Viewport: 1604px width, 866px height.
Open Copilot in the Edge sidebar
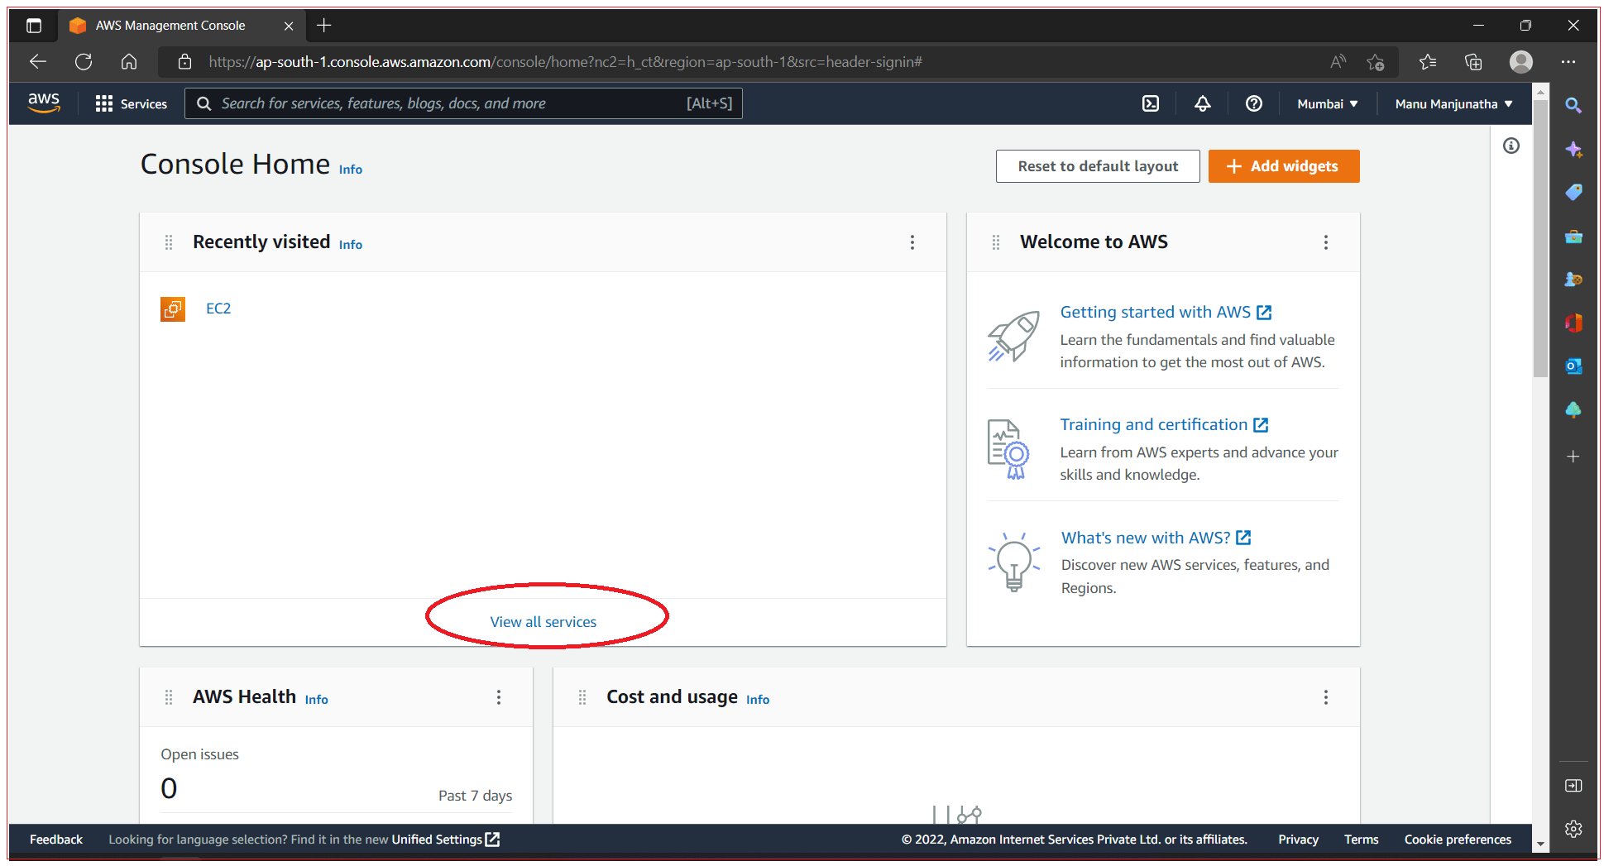(1574, 150)
